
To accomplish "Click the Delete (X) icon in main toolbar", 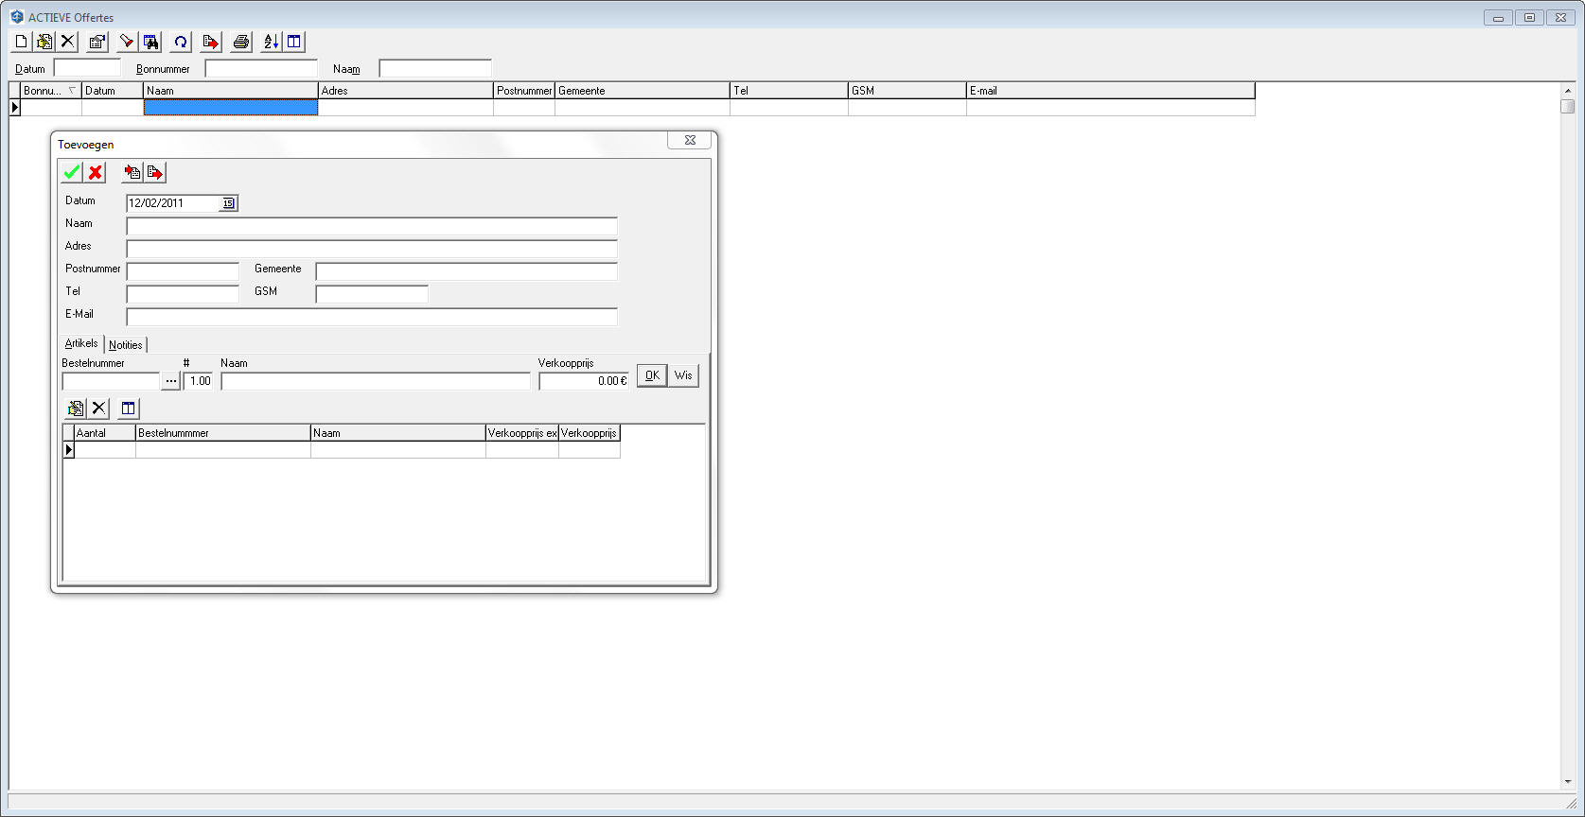I will click(67, 42).
